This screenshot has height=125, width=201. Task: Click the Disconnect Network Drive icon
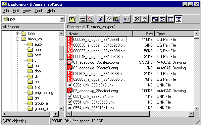91,19
